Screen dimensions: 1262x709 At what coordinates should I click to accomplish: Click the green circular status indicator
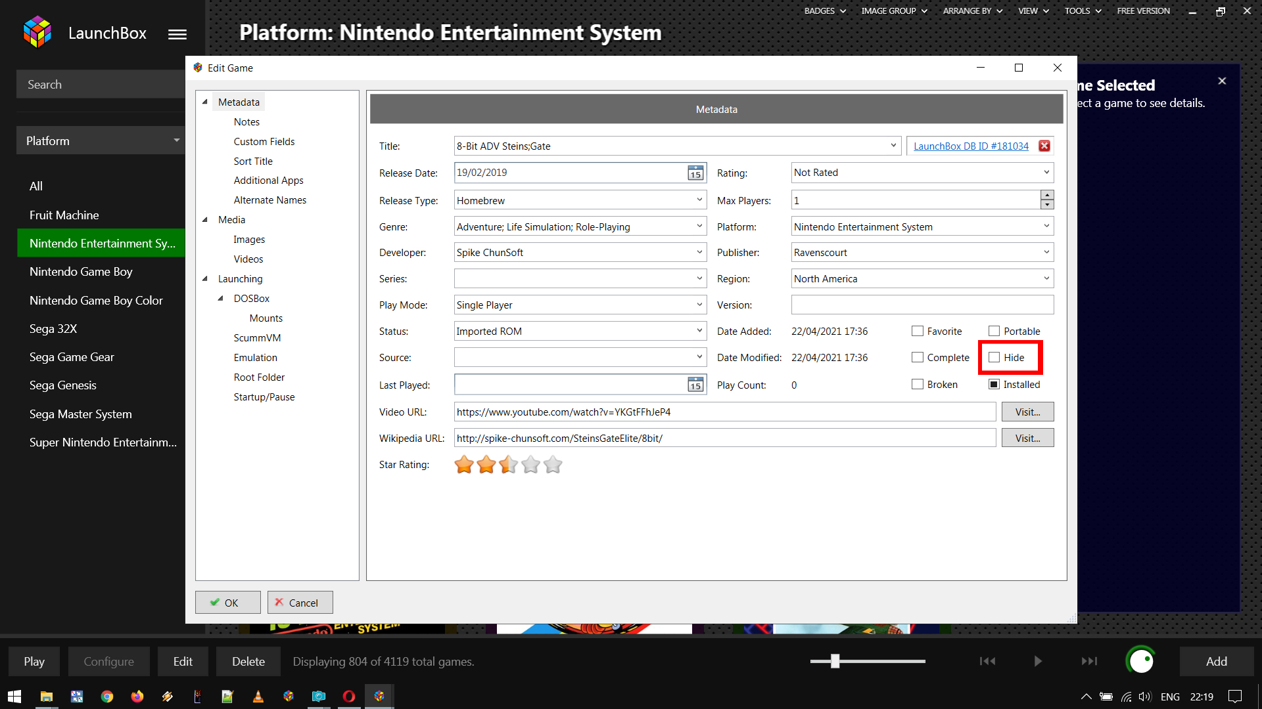point(1140,661)
